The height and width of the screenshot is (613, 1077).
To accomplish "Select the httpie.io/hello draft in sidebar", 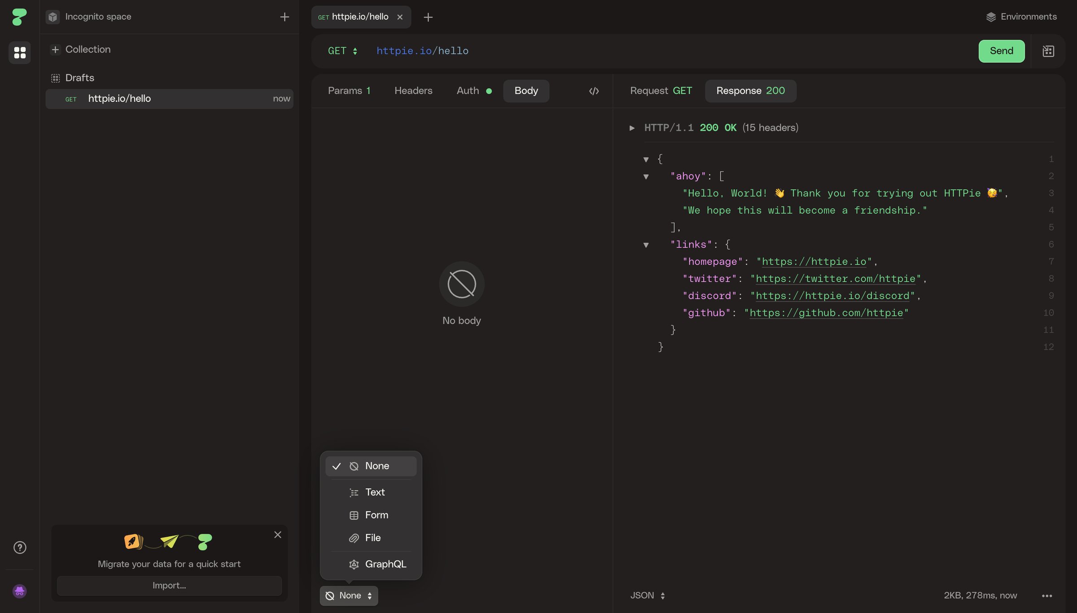I will (x=170, y=99).
